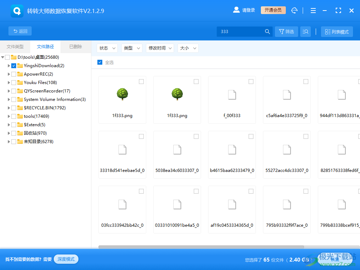Select the 03fcc333942bb42c_0 file icon

click(x=122, y=205)
